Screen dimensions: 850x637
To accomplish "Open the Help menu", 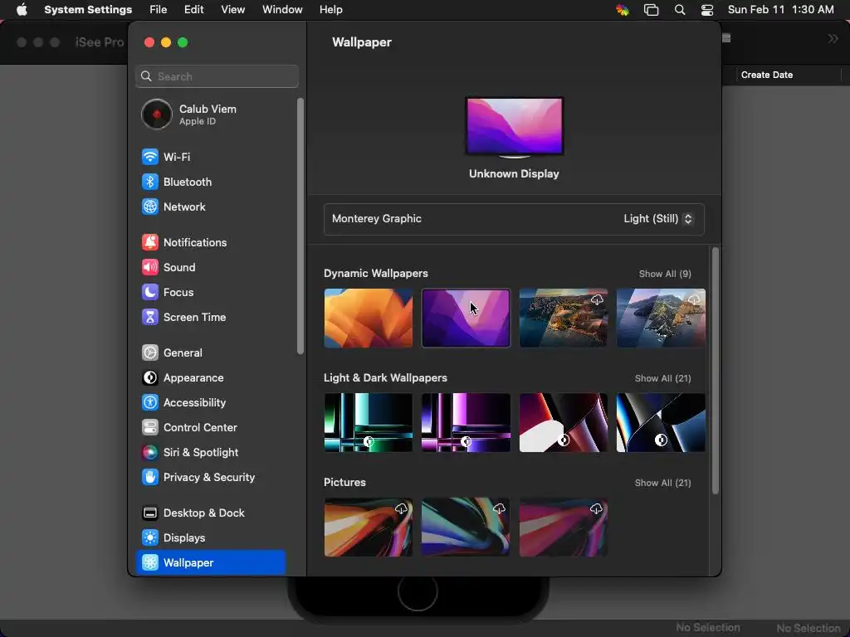I will (330, 10).
